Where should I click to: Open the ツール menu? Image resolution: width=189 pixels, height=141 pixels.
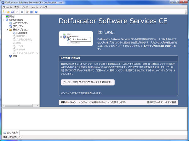click(34, 7)
